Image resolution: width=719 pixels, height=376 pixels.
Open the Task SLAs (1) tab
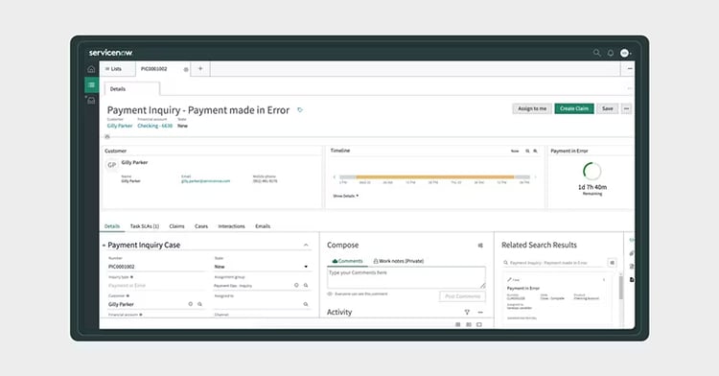click(x=145, y=226)
